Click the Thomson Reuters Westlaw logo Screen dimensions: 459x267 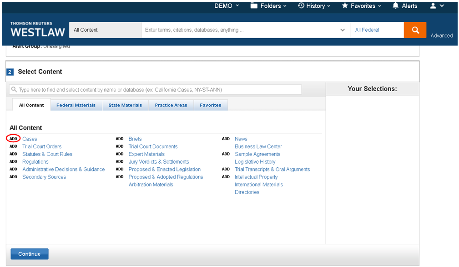pos(37,29)
